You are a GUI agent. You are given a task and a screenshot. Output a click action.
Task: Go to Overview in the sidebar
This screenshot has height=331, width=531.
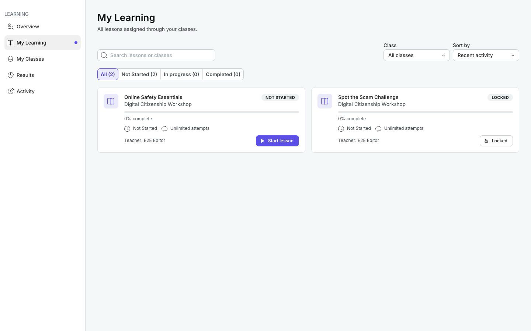[x=42, y=26]
